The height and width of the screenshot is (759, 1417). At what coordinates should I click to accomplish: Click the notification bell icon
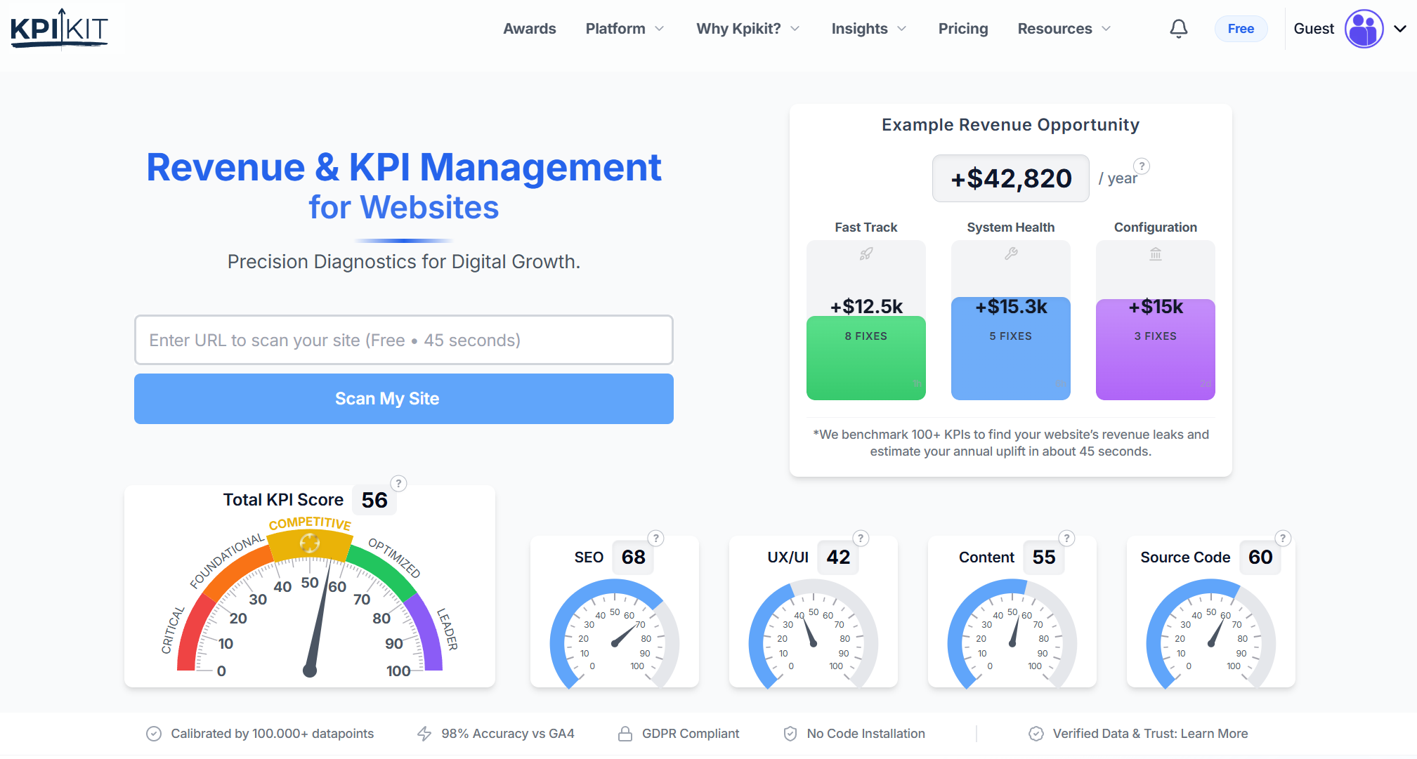pyautogui.click(x=1178, y=29)
